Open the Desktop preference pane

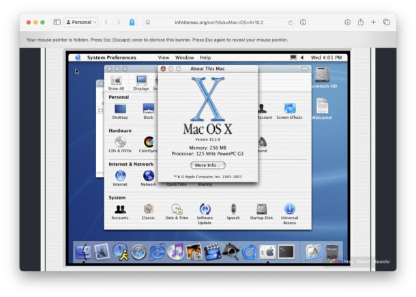[120, 109]
